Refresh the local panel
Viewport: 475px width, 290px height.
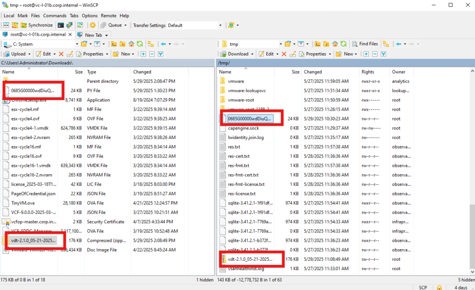140,44
